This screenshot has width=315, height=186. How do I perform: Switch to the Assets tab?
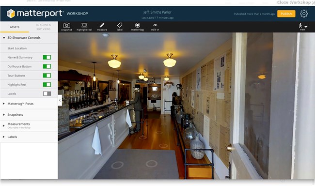coord(15,27)
